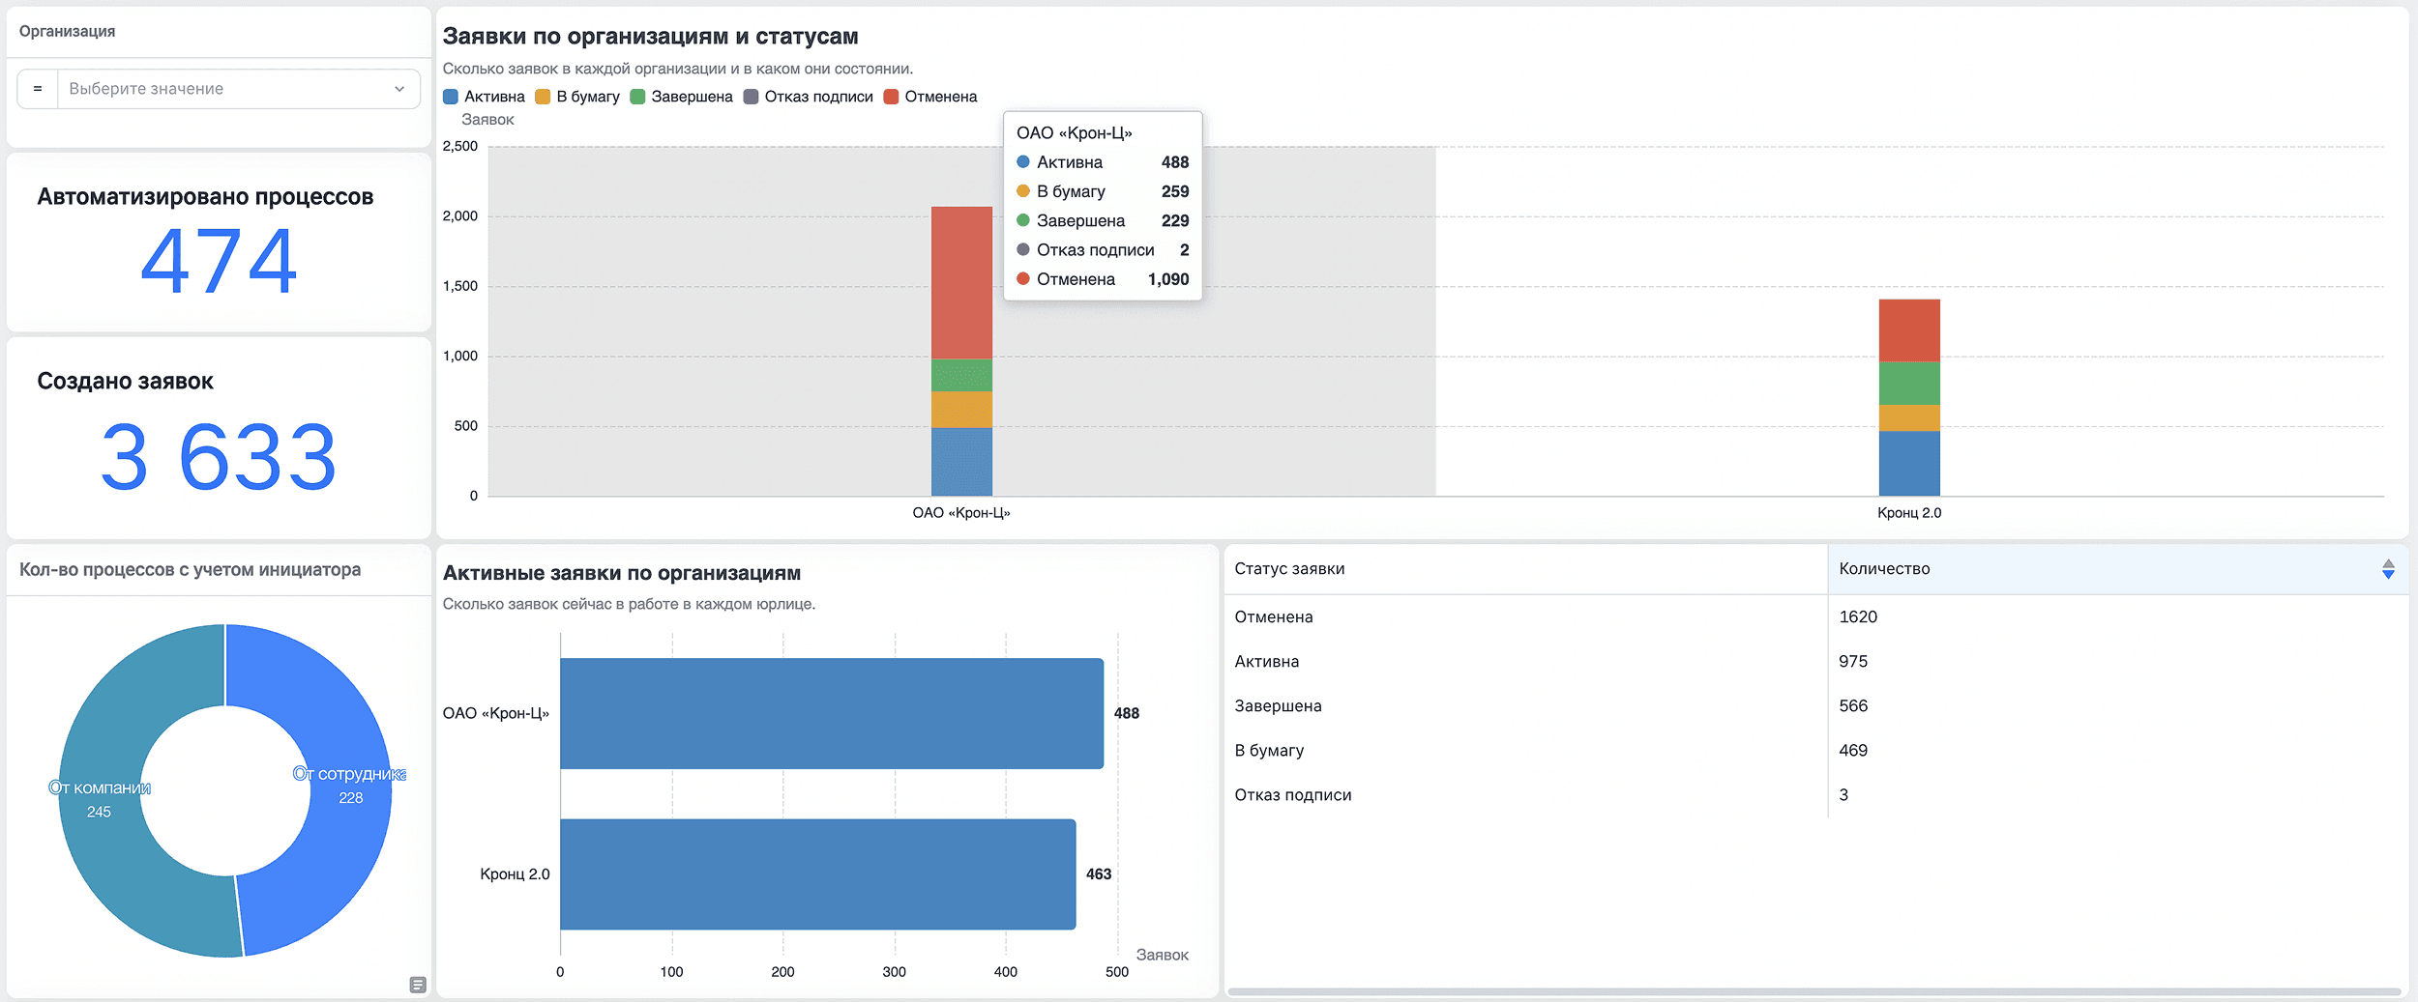Select the В бумагу row in status table
The height and width of the screenshot is (1002, 2418).
[x=1814, y=750]
